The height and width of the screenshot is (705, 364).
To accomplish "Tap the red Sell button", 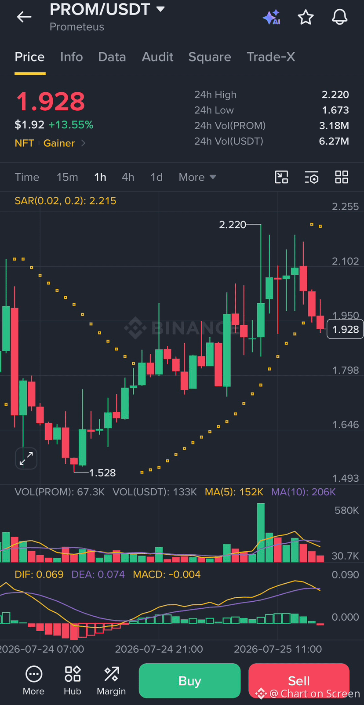I will click(299, 681).
